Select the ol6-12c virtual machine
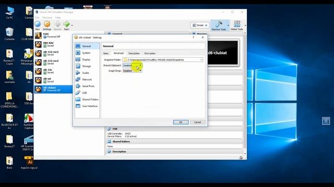Viewport: 334px width, 187px height. (x=53, y=71)
